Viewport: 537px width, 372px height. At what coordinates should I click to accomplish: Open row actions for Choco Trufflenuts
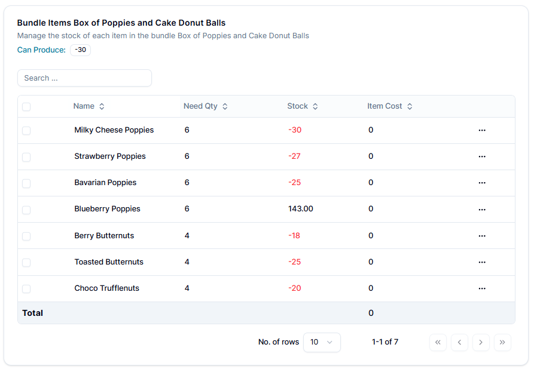[x=482, y=288]
